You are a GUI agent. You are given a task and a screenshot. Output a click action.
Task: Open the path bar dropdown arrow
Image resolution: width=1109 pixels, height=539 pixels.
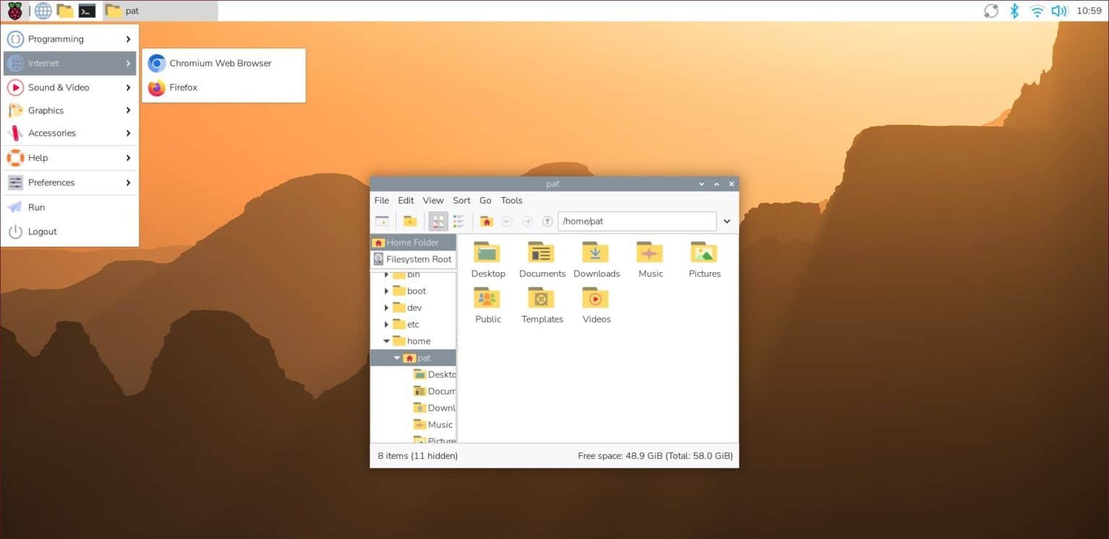tap(727, 221)
